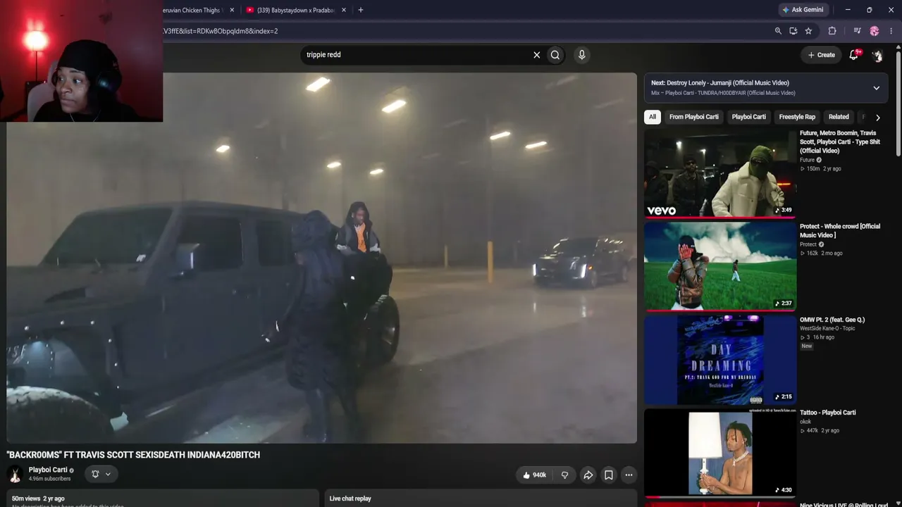
Task: Click the 4.96m subscribers text
Action: (x=49, y=479)
